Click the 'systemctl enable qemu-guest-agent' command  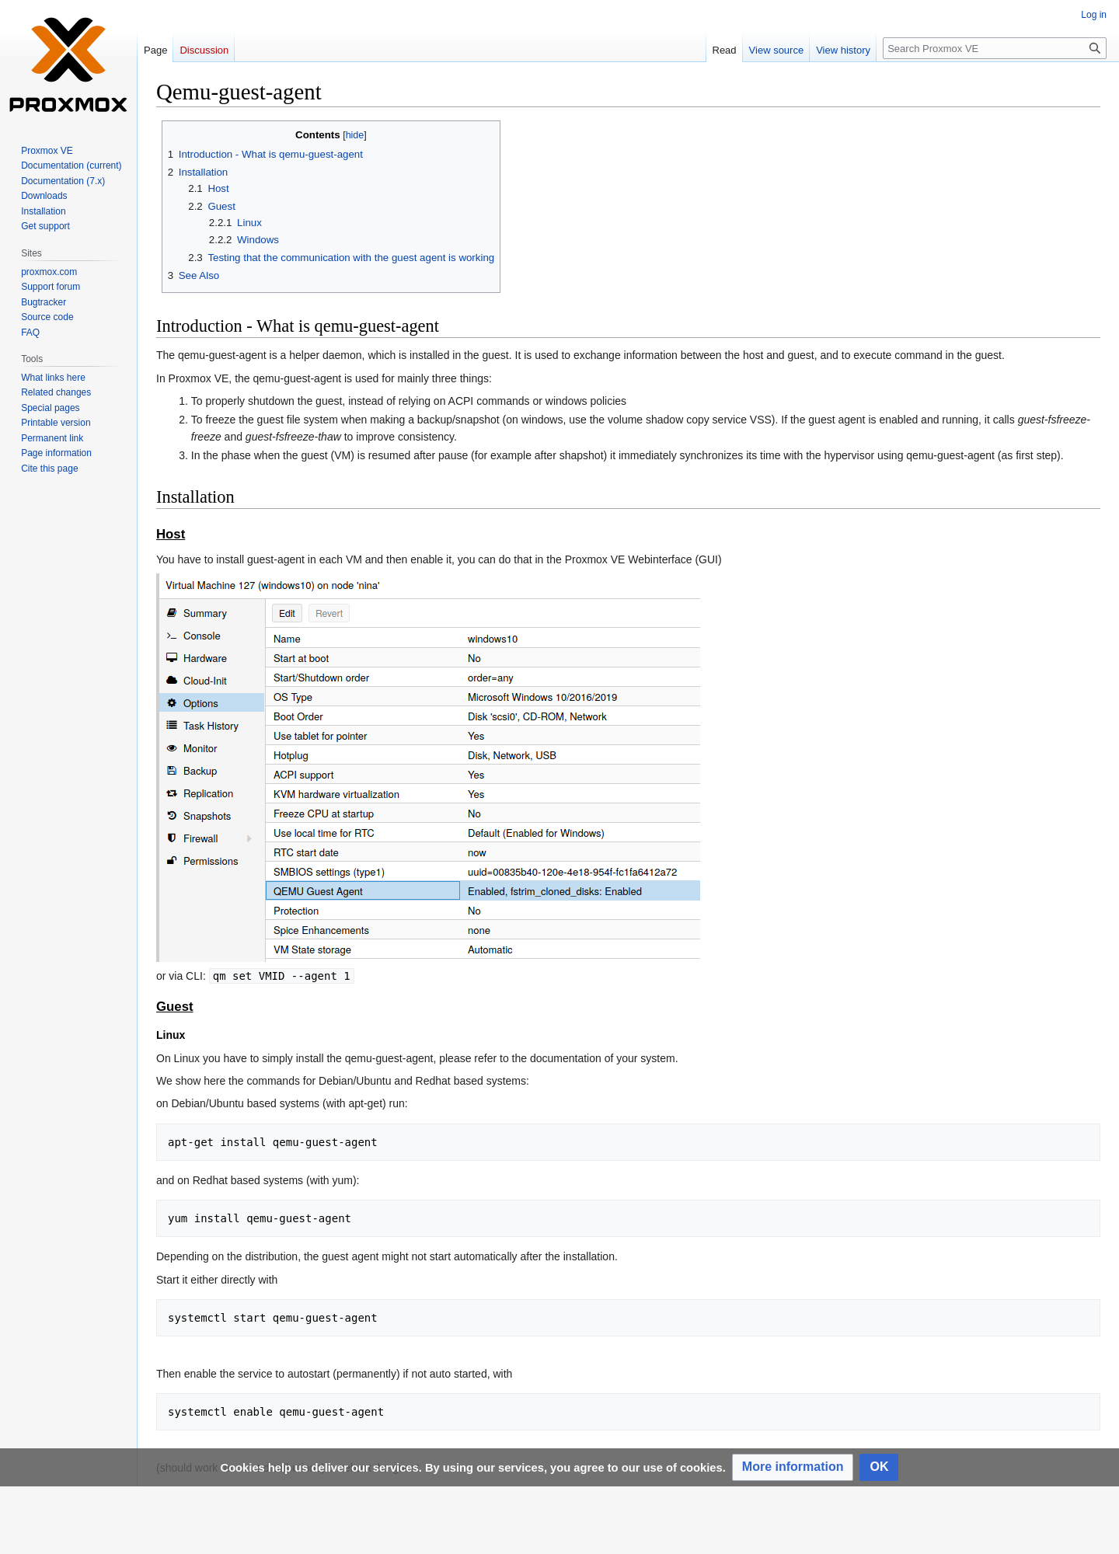pyautogui.click(x=276, y=1412)
